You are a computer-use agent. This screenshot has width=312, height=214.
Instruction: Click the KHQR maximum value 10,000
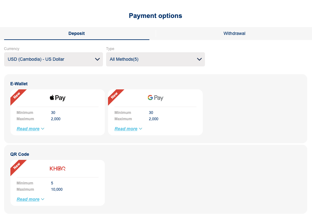pyautogui.click(x=57, y=189)
